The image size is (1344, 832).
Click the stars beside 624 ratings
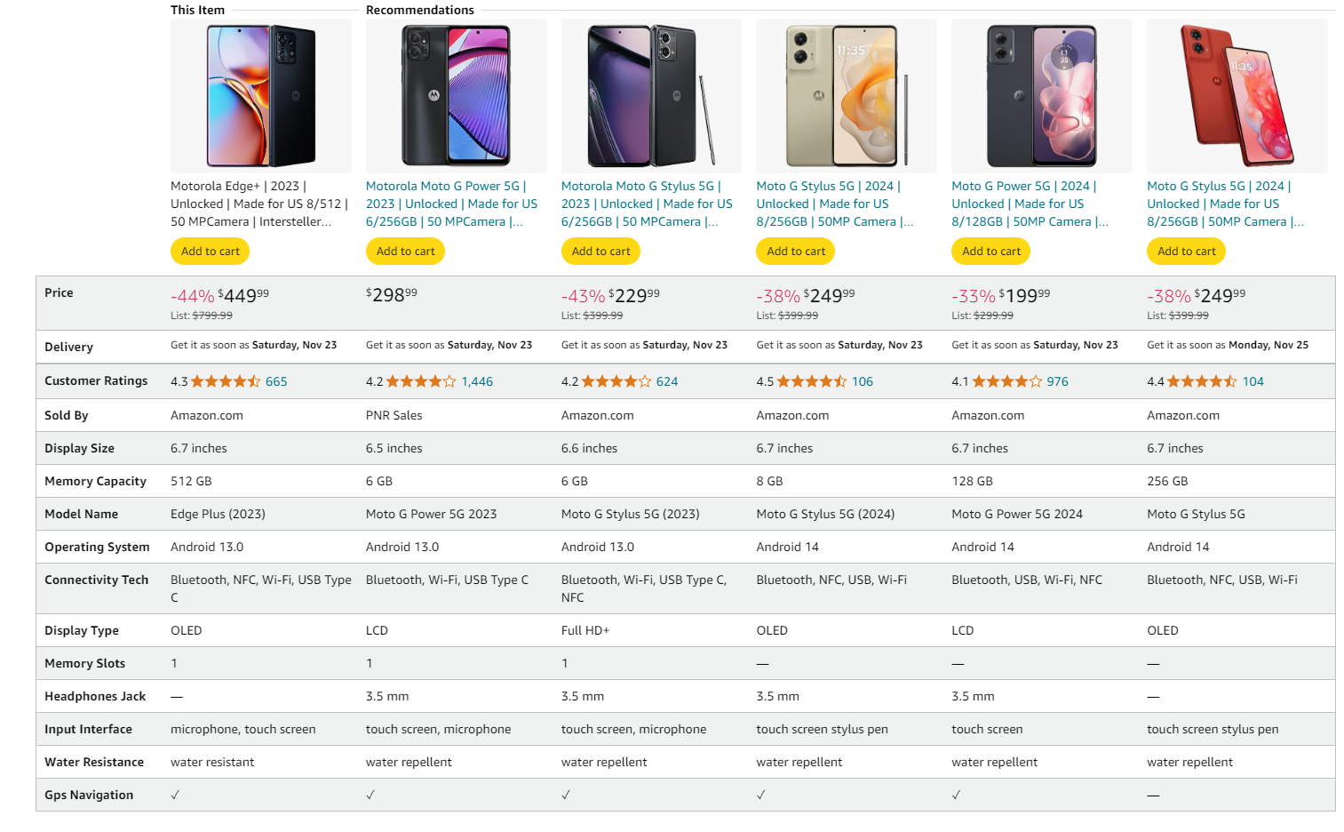point(616,381)
